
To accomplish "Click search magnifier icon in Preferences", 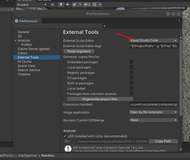I will (104, 26).
